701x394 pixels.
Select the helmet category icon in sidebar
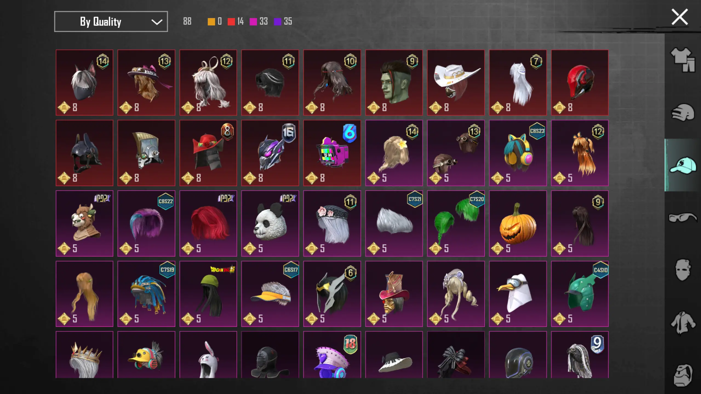pos(683,112)
